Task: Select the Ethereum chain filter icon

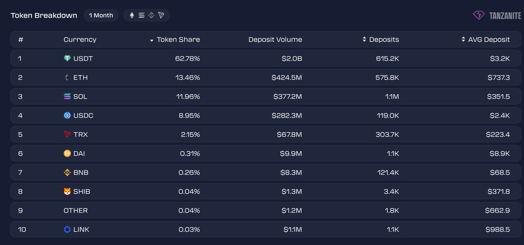Action: [x=132, y=15]
